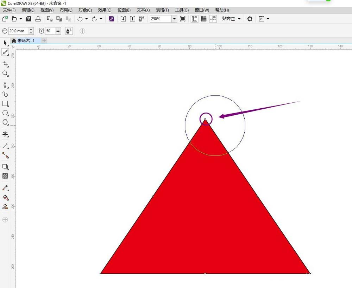Image resolution: width=352 pixels, height=288 pixels.
Task: Click the full-screen preview icon
Action: (x=183, y=19)
